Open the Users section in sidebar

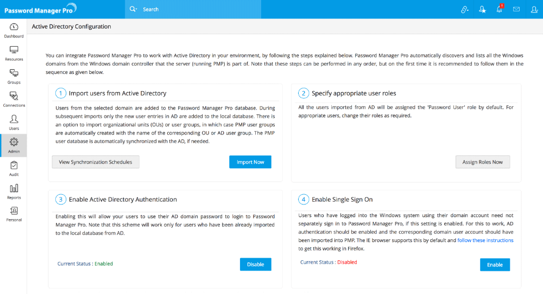14,123
